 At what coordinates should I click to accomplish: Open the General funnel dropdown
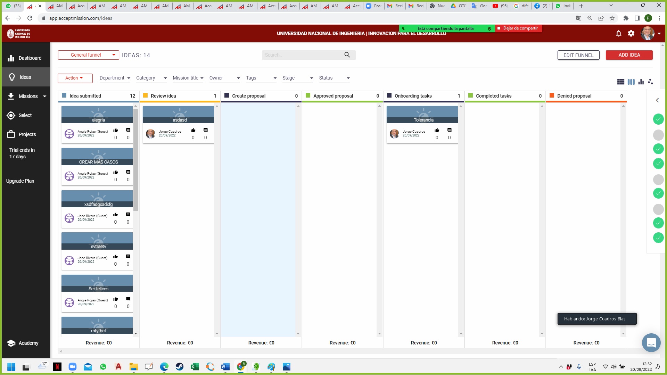(x=88, y=55)
